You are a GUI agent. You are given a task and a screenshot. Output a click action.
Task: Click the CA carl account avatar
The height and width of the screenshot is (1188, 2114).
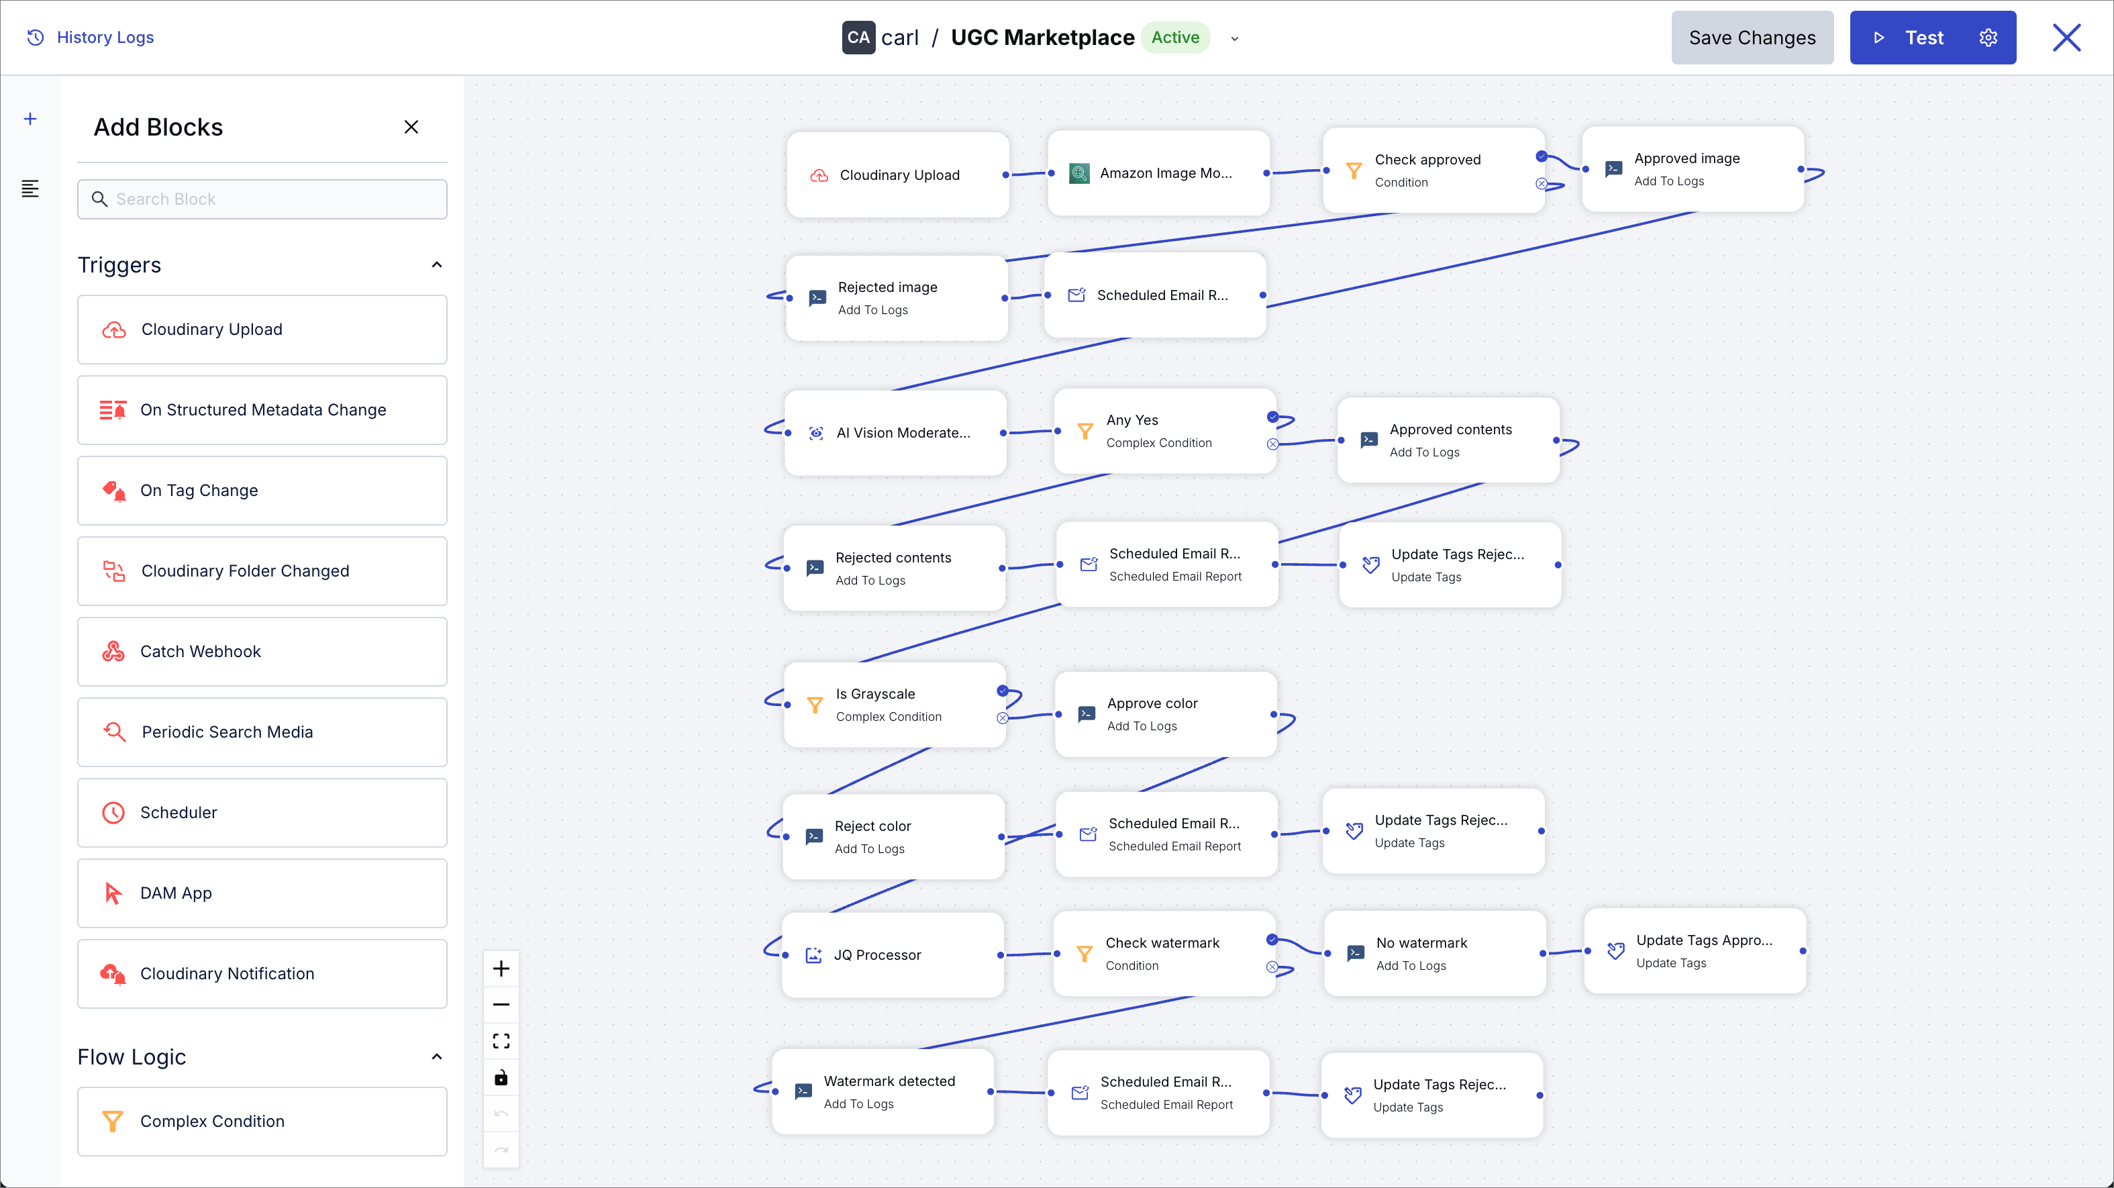click(x=858, y=38)
